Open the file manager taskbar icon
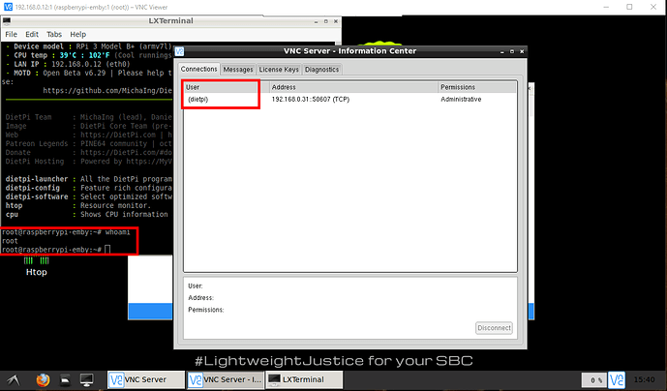 coord(65,379)
